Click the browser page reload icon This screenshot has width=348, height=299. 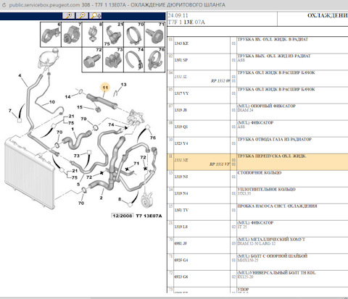(x=4, y=5)
